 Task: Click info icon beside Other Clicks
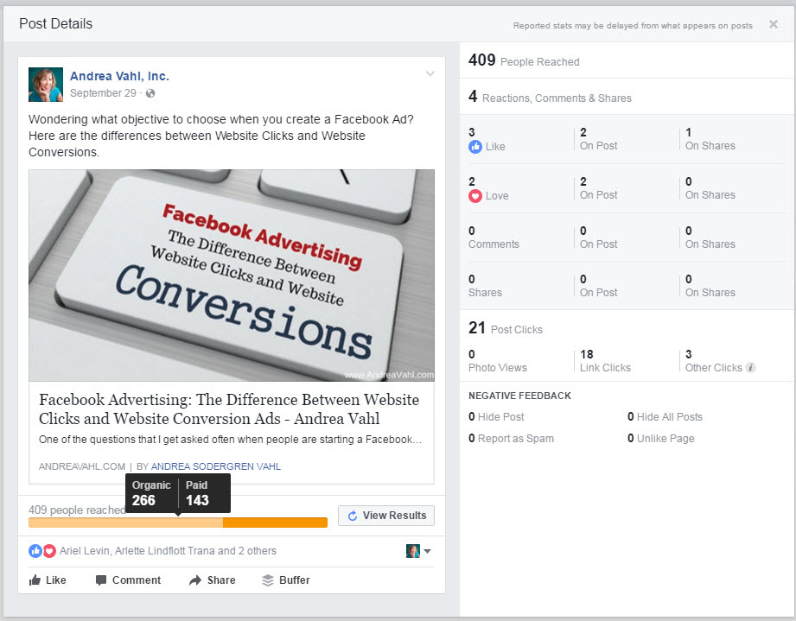pyautogui.click(x=750, y=368)
